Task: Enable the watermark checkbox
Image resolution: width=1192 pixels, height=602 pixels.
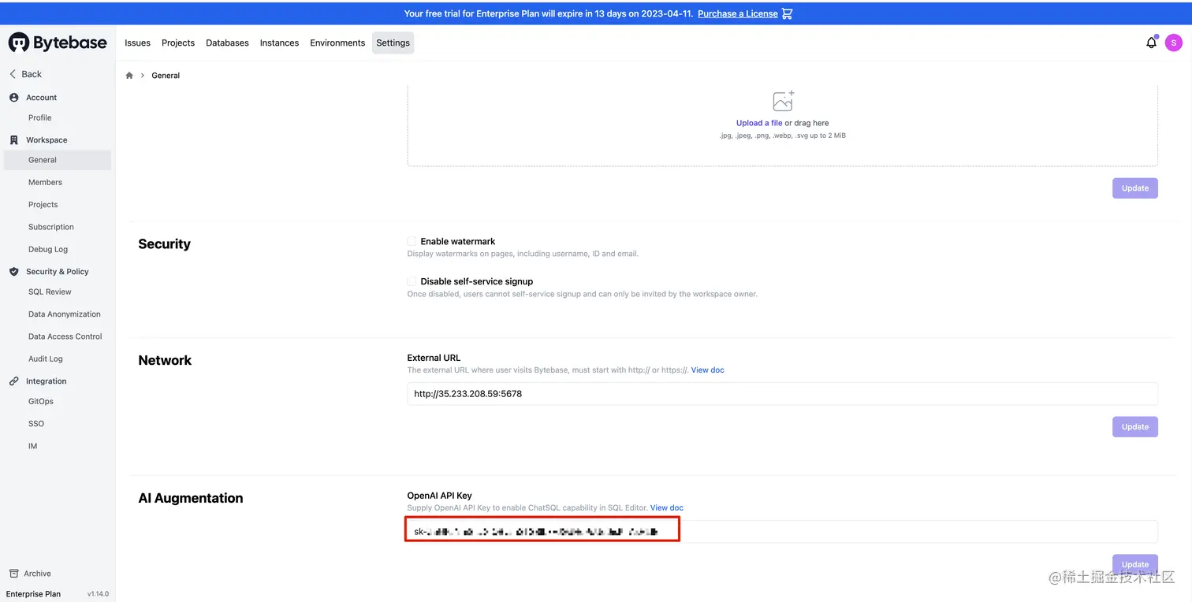Action: pos(411,241)
